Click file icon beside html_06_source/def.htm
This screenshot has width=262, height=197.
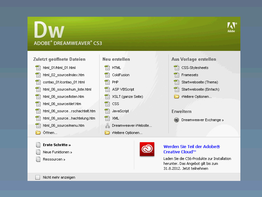[38, 104]
